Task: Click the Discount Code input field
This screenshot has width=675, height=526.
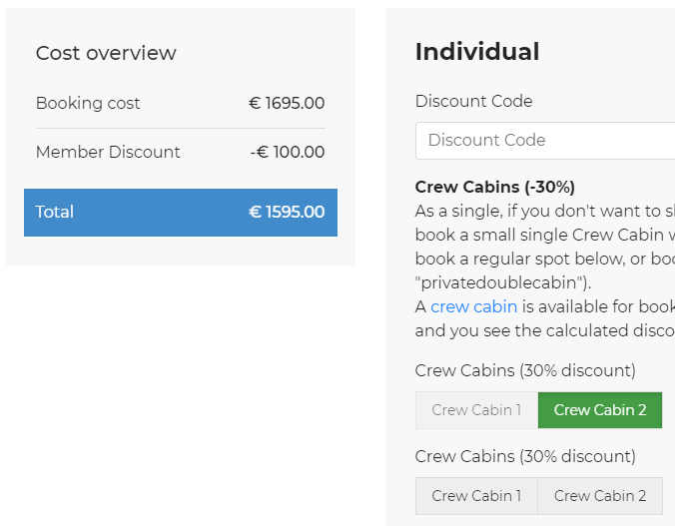Action: coord(545,141)
